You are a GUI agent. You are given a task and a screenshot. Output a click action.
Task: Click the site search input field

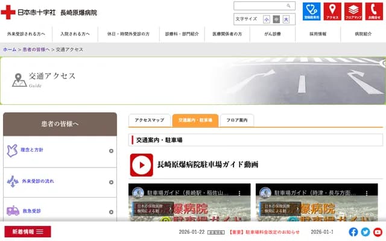pyautogui.click(x=258, y=5)
